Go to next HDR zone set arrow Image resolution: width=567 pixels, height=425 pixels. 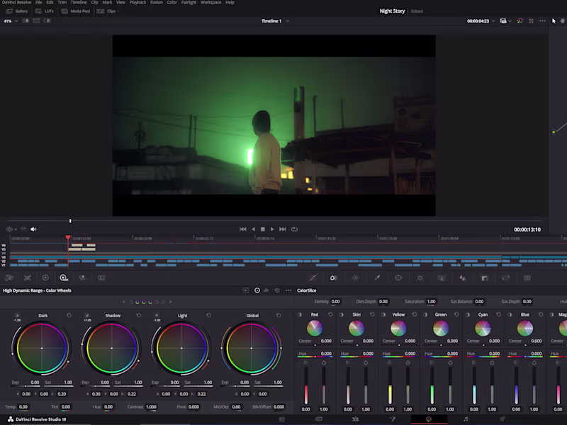pyautogui.click(x=170, y=302)
